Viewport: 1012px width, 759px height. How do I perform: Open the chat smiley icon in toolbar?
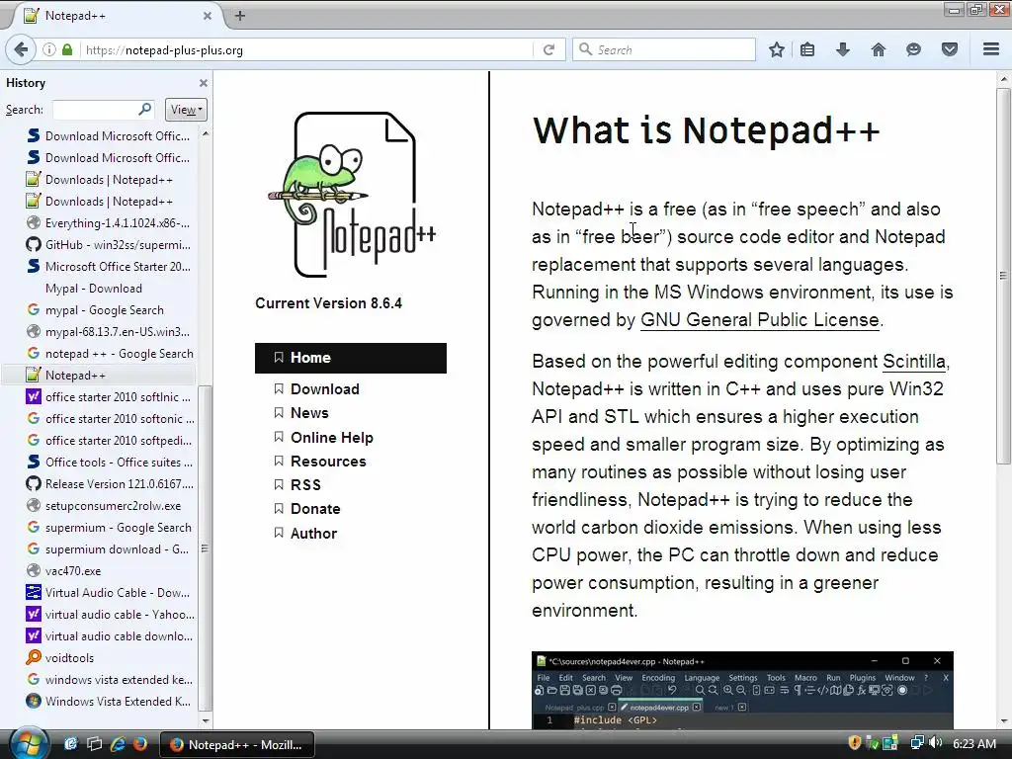tap(913, 49)
